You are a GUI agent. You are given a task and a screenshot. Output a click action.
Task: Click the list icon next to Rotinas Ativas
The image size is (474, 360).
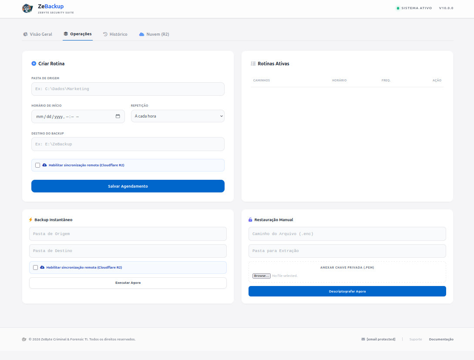253,63
